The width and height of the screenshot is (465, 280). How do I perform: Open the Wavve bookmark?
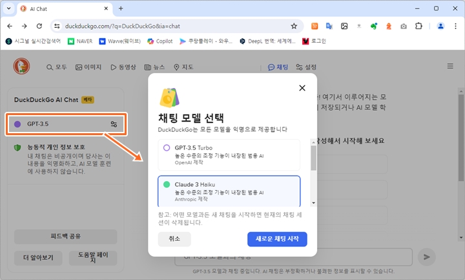120,41
